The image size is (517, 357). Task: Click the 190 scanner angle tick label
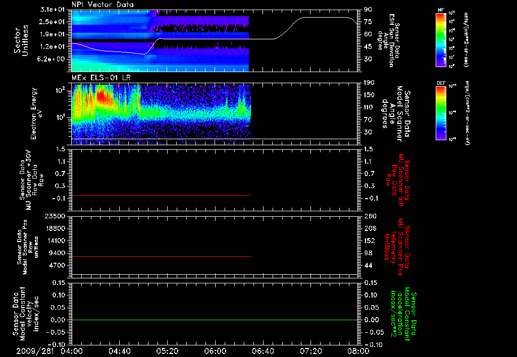(x=370, y=83)
